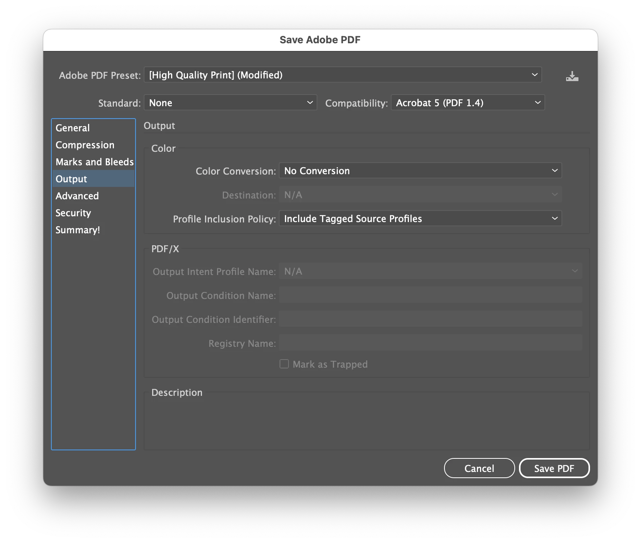Open the Standard dropdown showing None
Screen dimensions: 641x543
click(231, 102)
